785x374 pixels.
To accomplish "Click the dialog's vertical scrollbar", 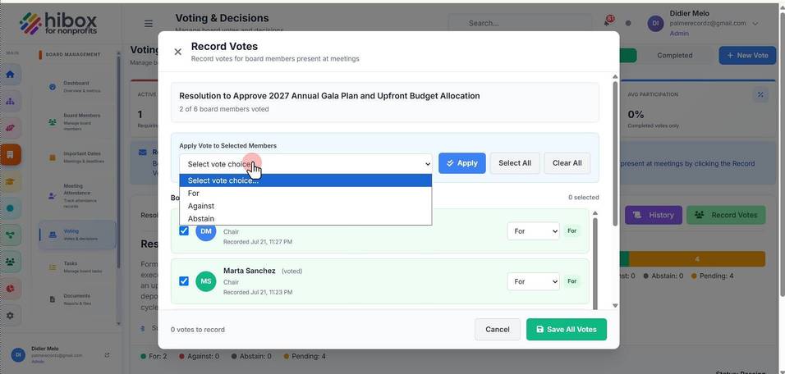I will (x=615, y=153).
